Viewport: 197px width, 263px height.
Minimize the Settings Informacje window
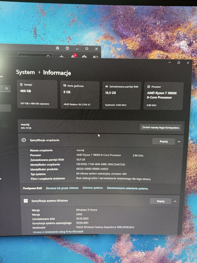click(169, 62)
